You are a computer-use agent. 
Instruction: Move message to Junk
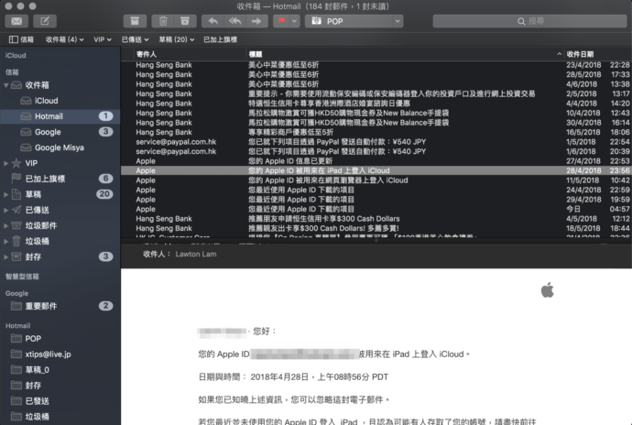(x=185, y=21)
